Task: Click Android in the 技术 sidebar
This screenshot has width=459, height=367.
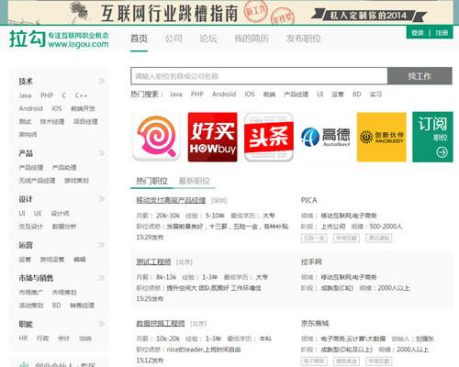Action: click(x=30, y=108)
